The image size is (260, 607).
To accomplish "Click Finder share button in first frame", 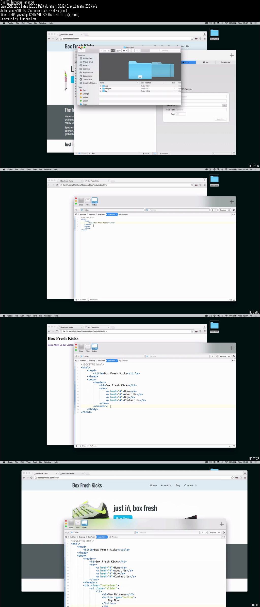I will tap(131, 51).
